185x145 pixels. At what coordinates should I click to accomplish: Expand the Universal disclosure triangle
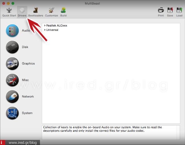coord(45,30)
